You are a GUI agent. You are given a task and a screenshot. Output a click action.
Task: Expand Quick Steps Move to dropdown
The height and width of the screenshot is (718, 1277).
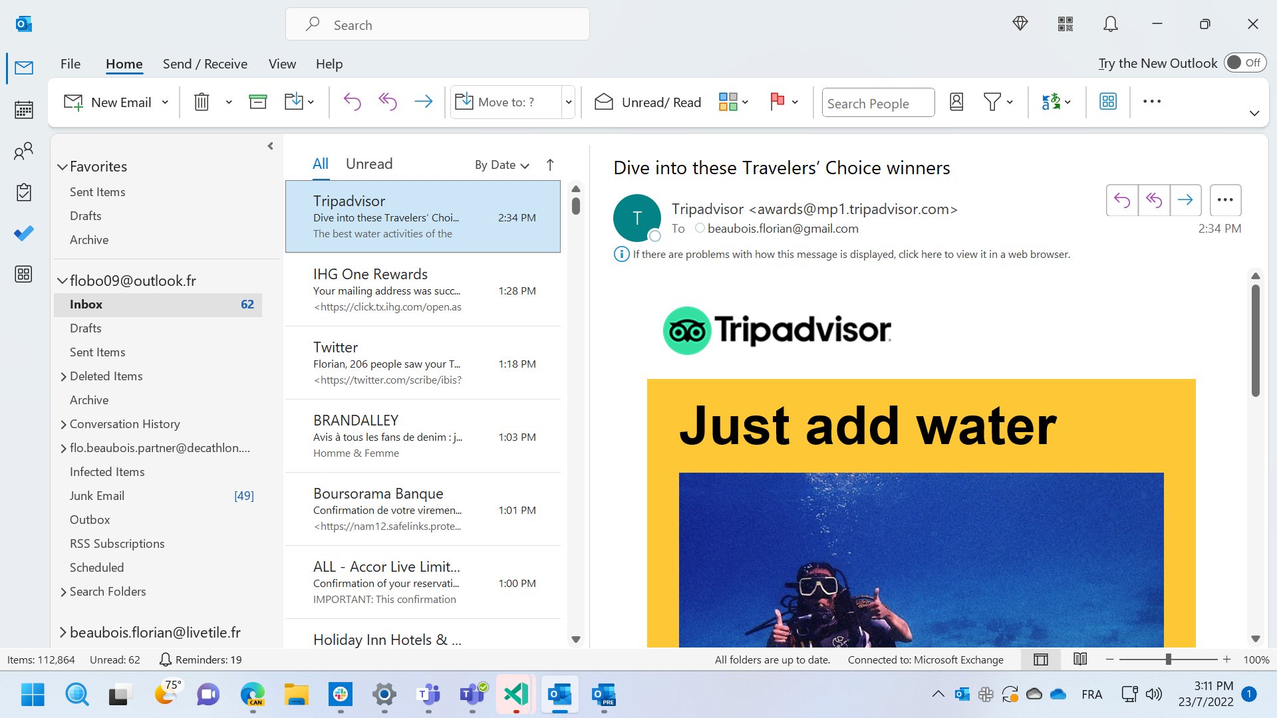569,102
